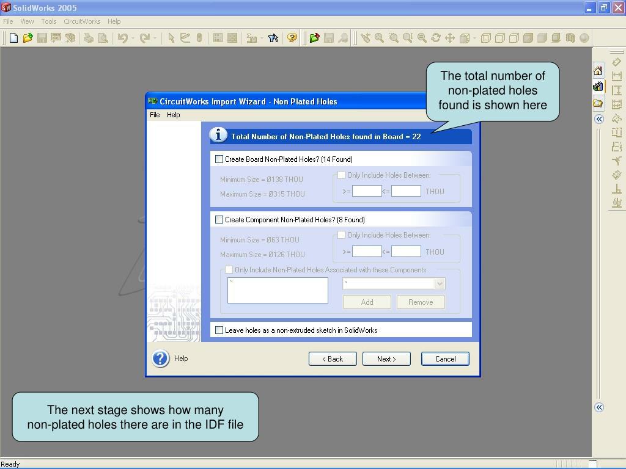Open the SolidWorks Resources home icon
This screenshot has height=469, width=626.
[598, 71]
